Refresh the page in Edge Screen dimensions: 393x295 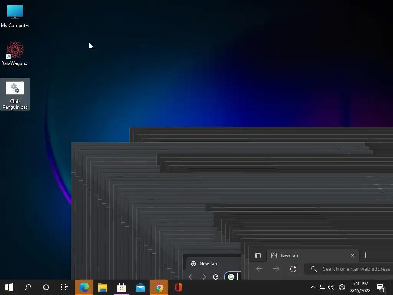[x=293, y=269]
